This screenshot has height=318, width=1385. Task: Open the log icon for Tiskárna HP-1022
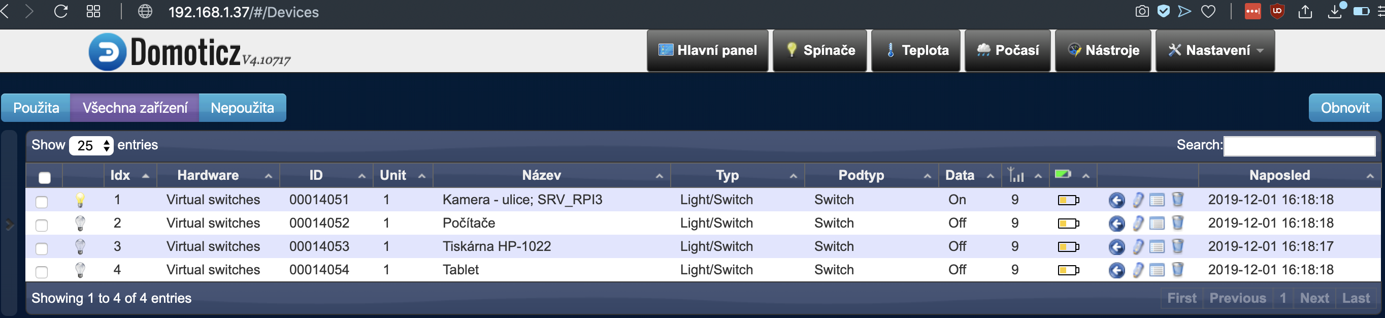1157,246
